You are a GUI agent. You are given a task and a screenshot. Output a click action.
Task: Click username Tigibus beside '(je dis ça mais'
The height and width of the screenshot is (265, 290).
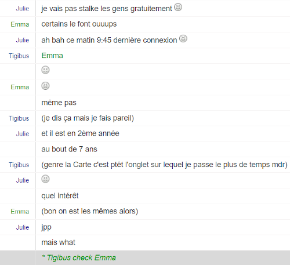tap(19, 118)
